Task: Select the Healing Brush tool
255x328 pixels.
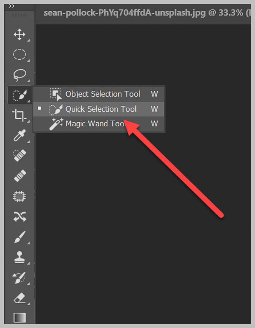Action: tap(19, 175)
